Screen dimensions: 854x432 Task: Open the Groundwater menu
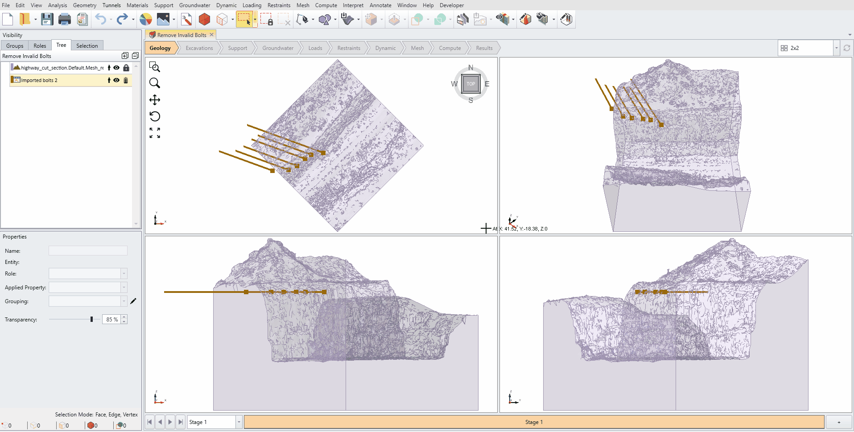194,5
